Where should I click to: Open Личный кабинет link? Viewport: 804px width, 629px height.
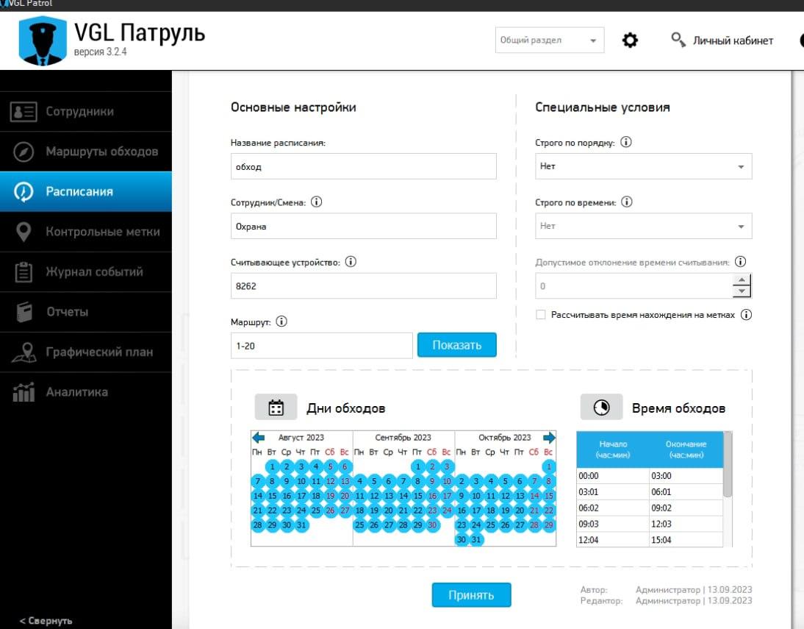click(x=733, y=40)
